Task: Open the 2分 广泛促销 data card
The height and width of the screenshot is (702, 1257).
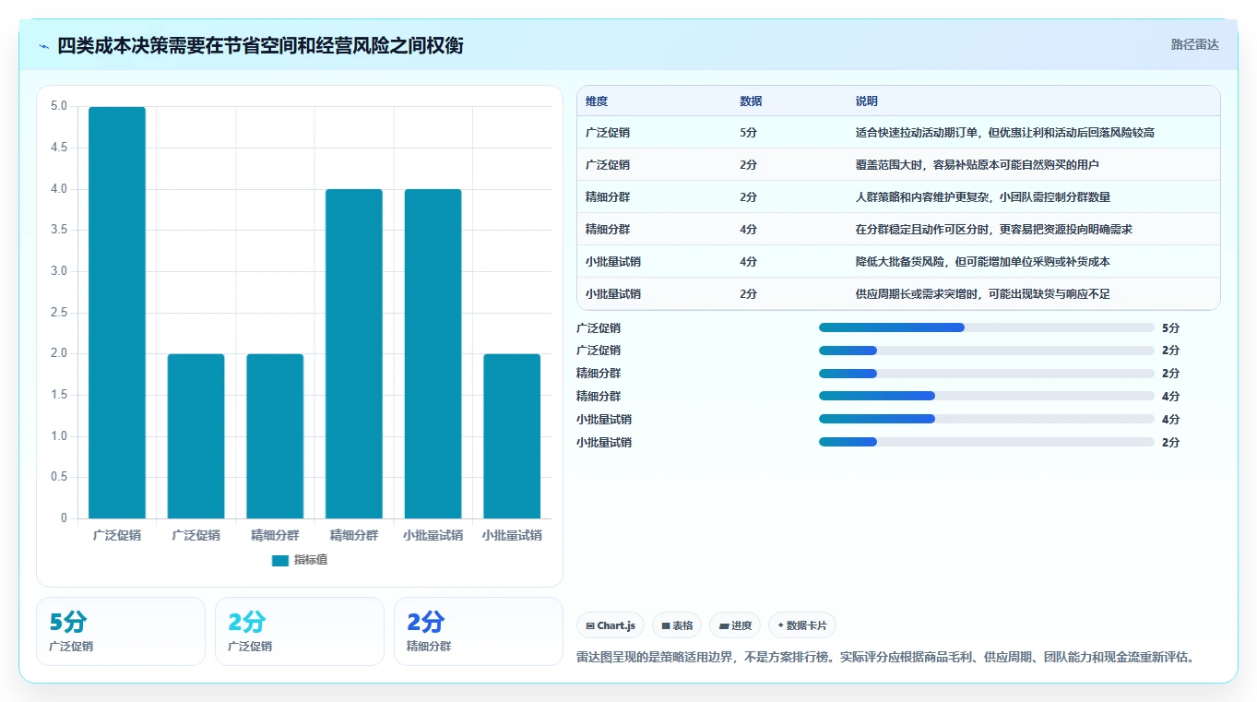Action: [300, 631]
